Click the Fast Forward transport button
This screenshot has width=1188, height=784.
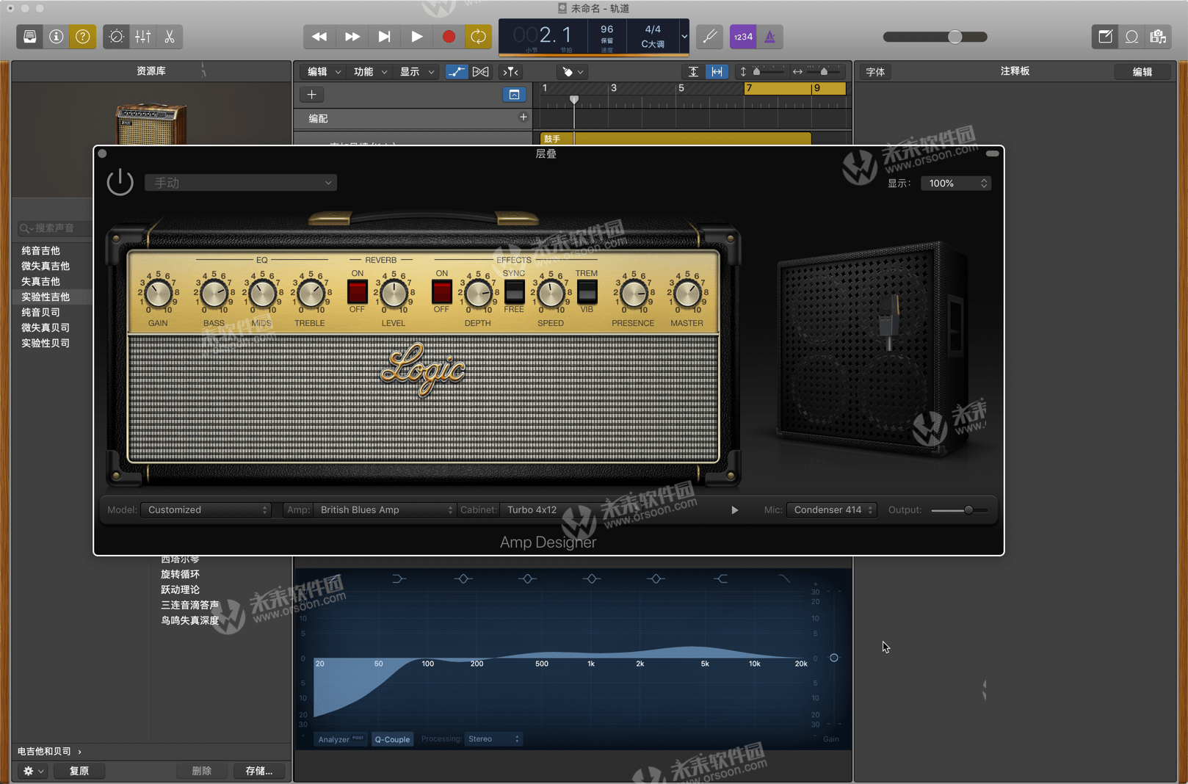tap(352, 37)
